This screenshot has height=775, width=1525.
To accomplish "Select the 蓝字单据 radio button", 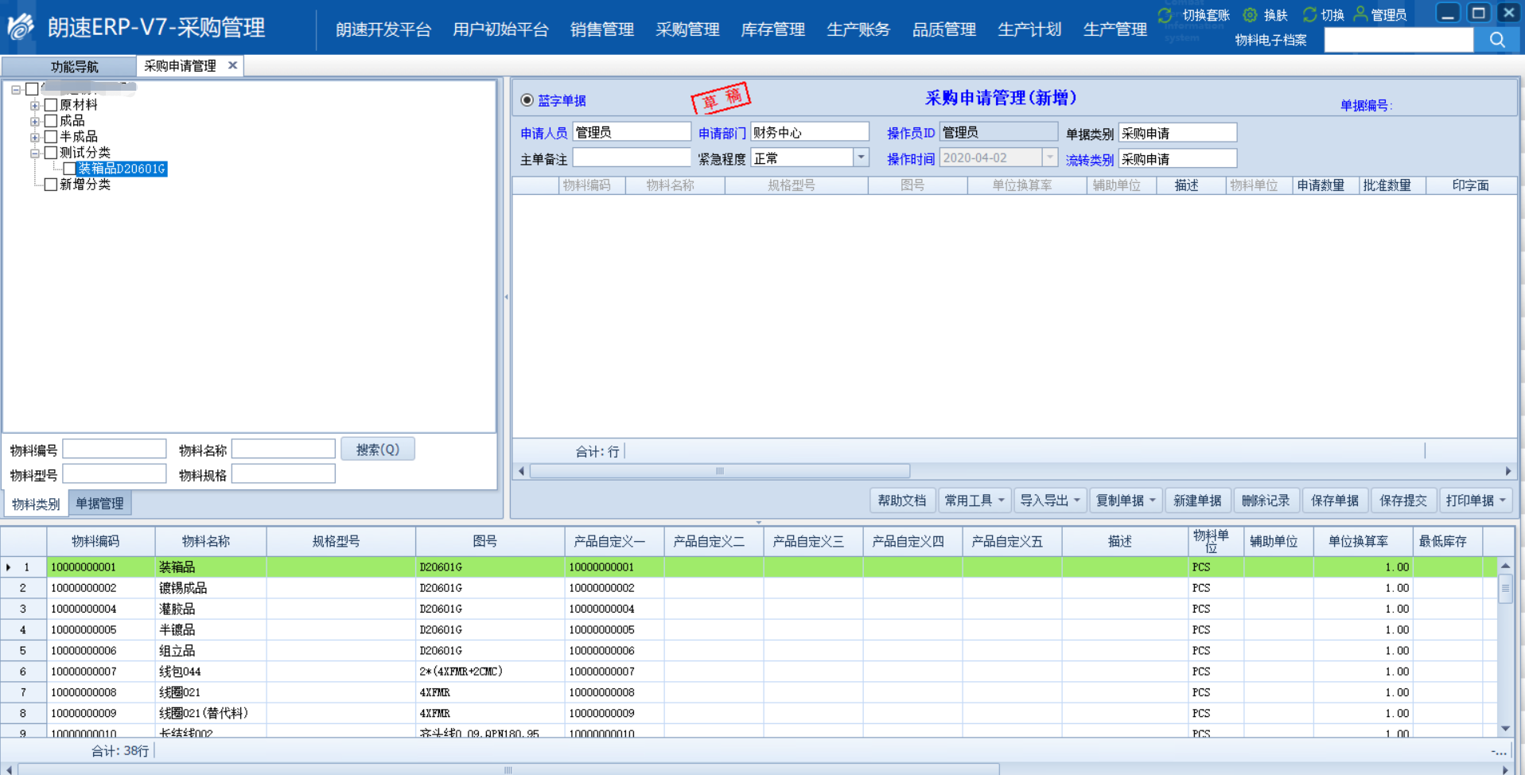I will pyautogui.click(x=527, y=100).
